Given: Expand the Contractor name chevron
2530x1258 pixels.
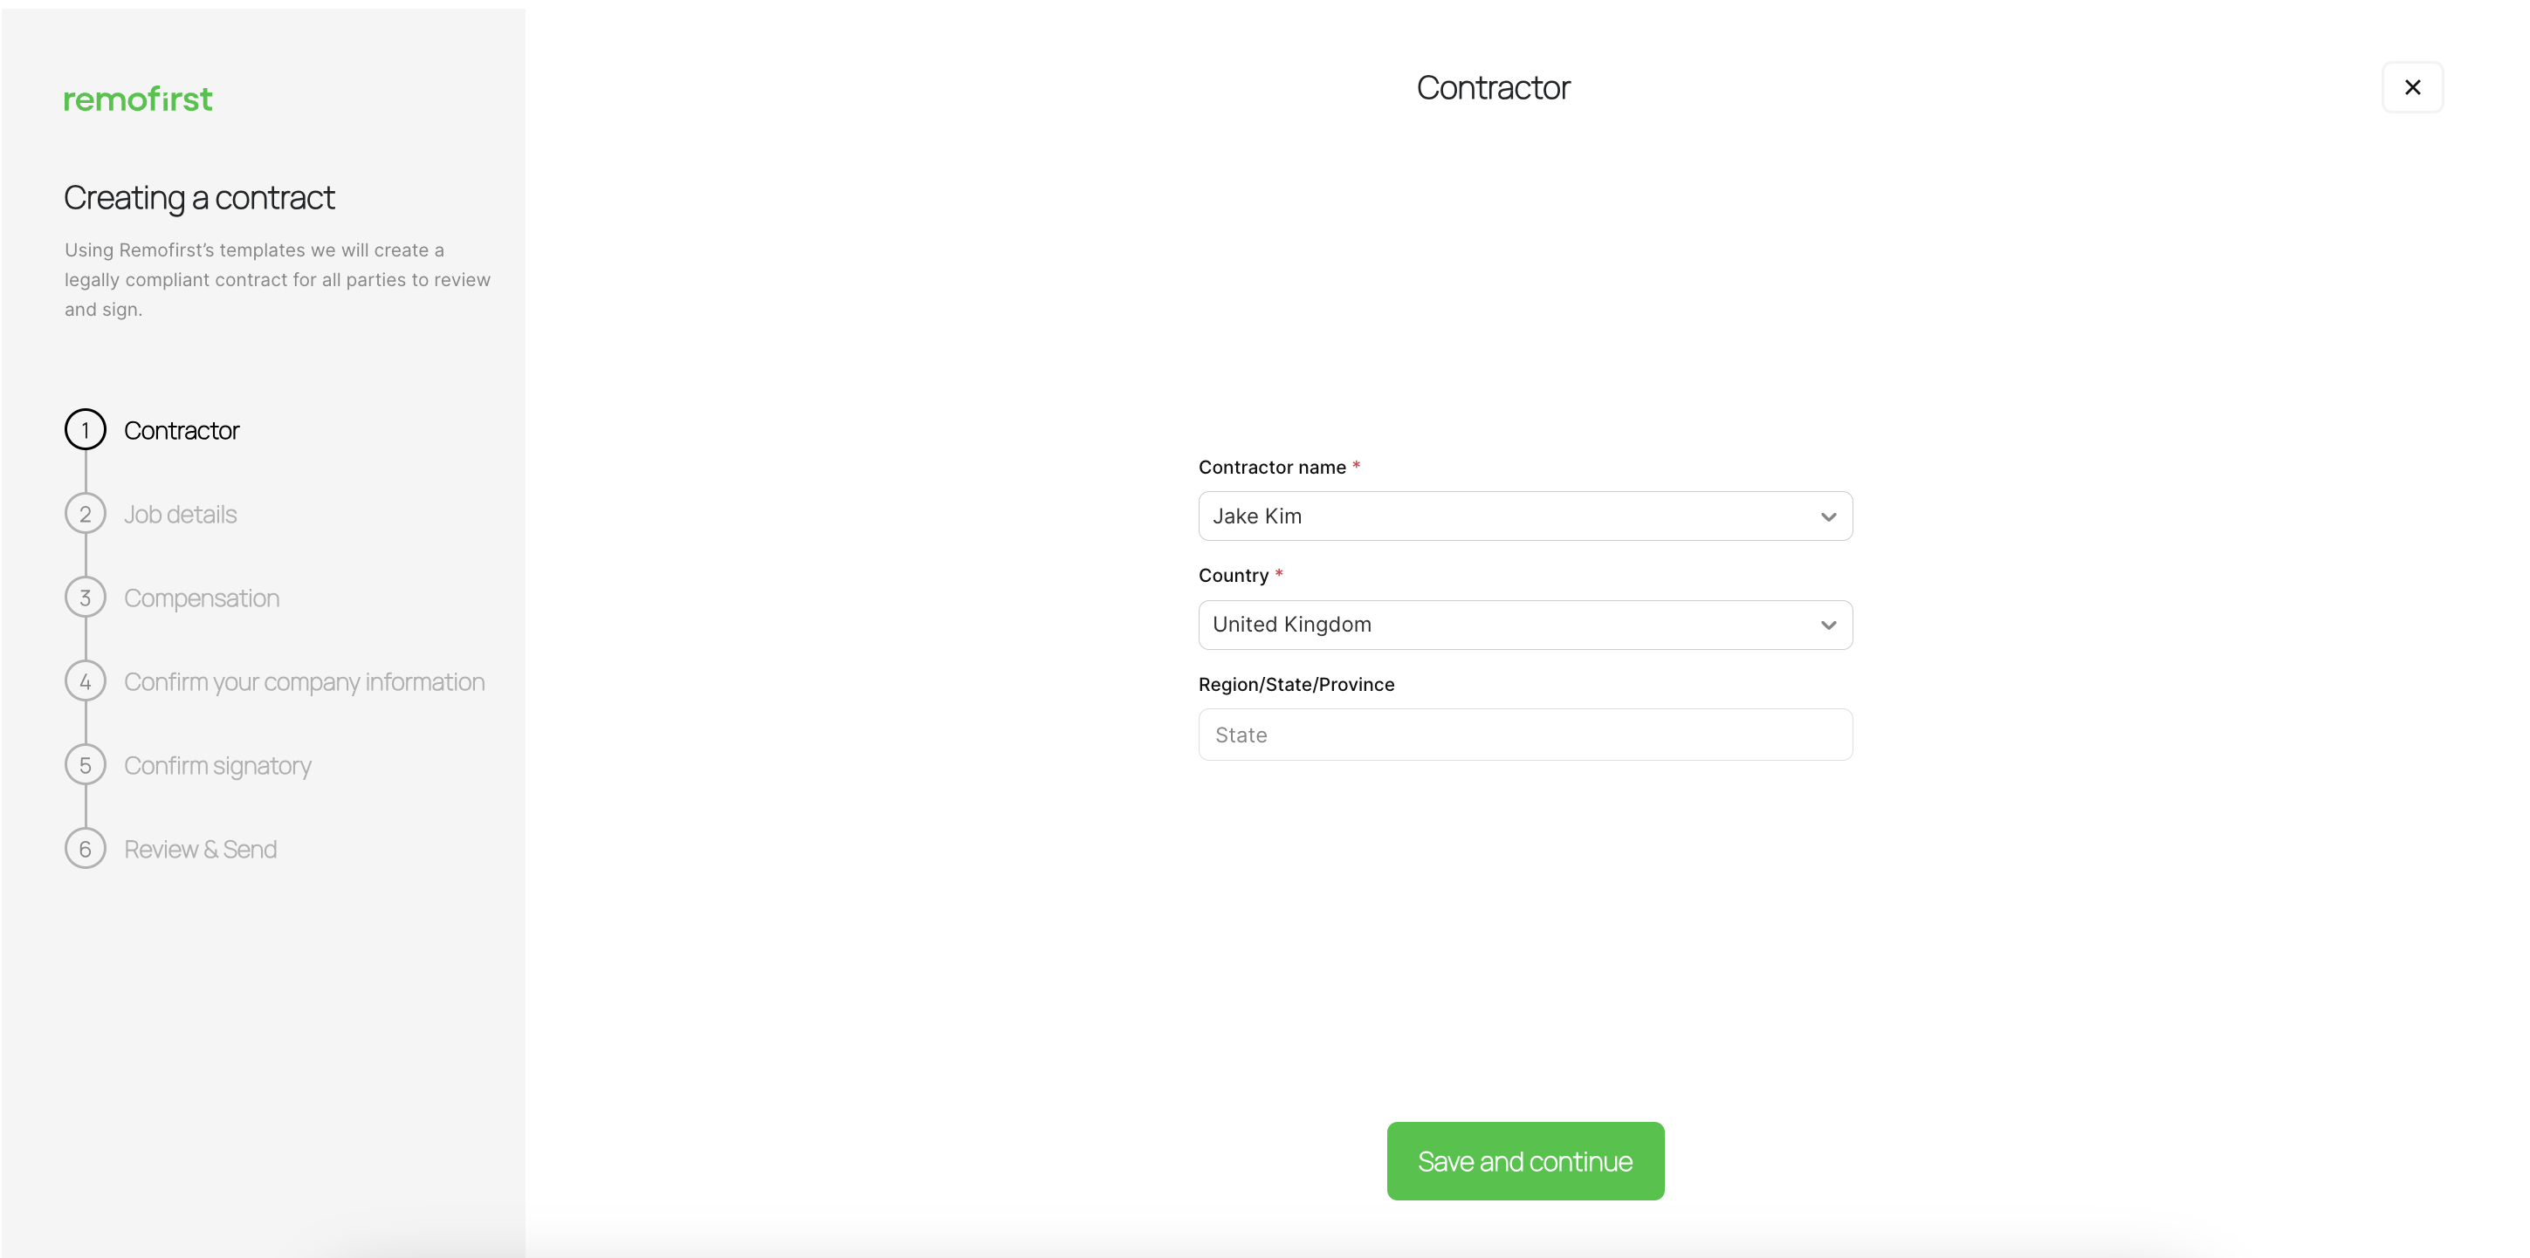Looking at the screenshot, I should [1828, 517].
